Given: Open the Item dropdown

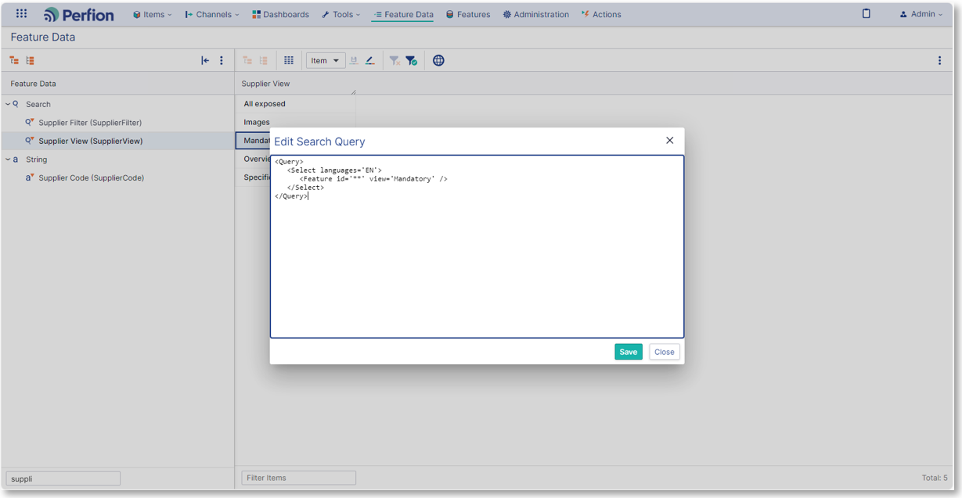Looking at the screenshot, I should pos(326,60).
